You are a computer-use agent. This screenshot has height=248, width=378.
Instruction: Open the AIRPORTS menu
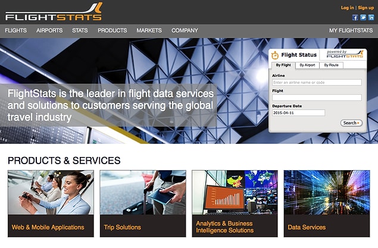point(49,30)
